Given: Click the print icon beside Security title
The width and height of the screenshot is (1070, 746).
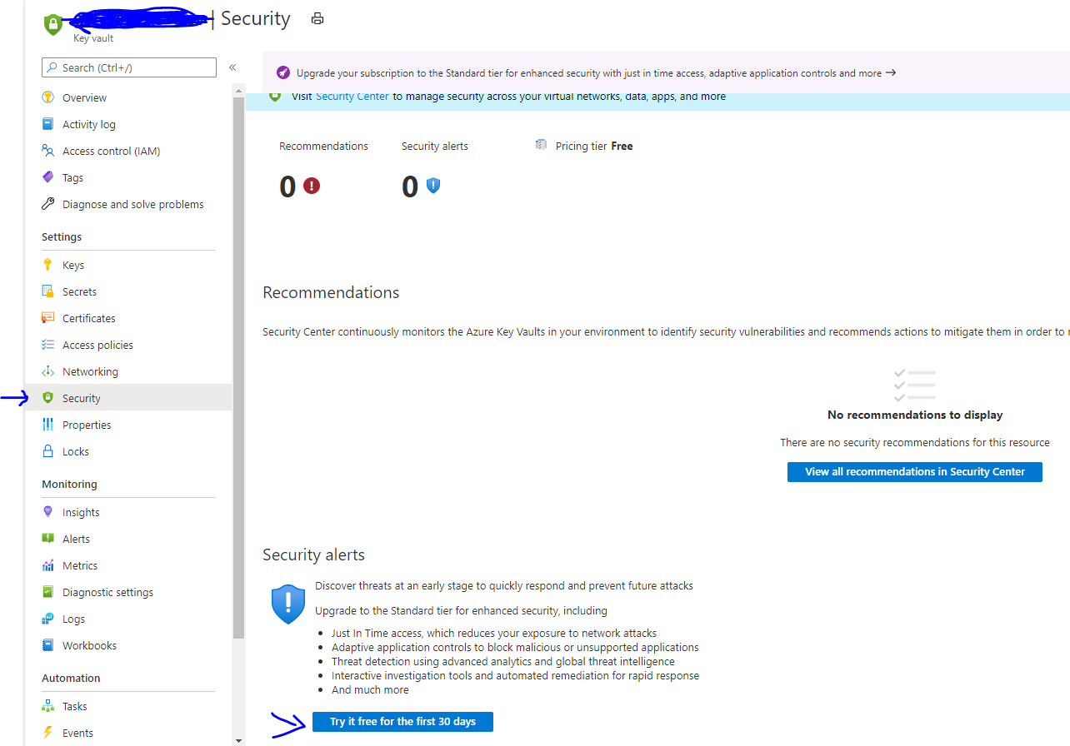Looking at the screenshot, I should [x=317, y=18].
